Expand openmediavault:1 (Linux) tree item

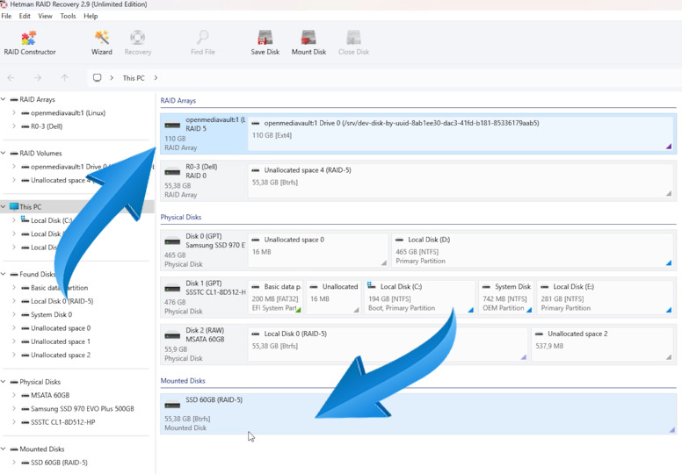coord(14,112)
